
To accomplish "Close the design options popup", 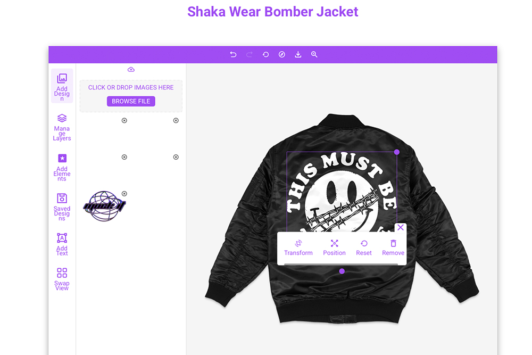I will (x=401, y=227).
